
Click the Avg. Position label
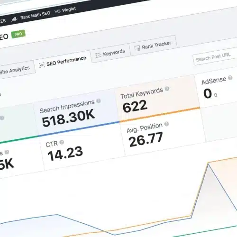click(145, 128)
